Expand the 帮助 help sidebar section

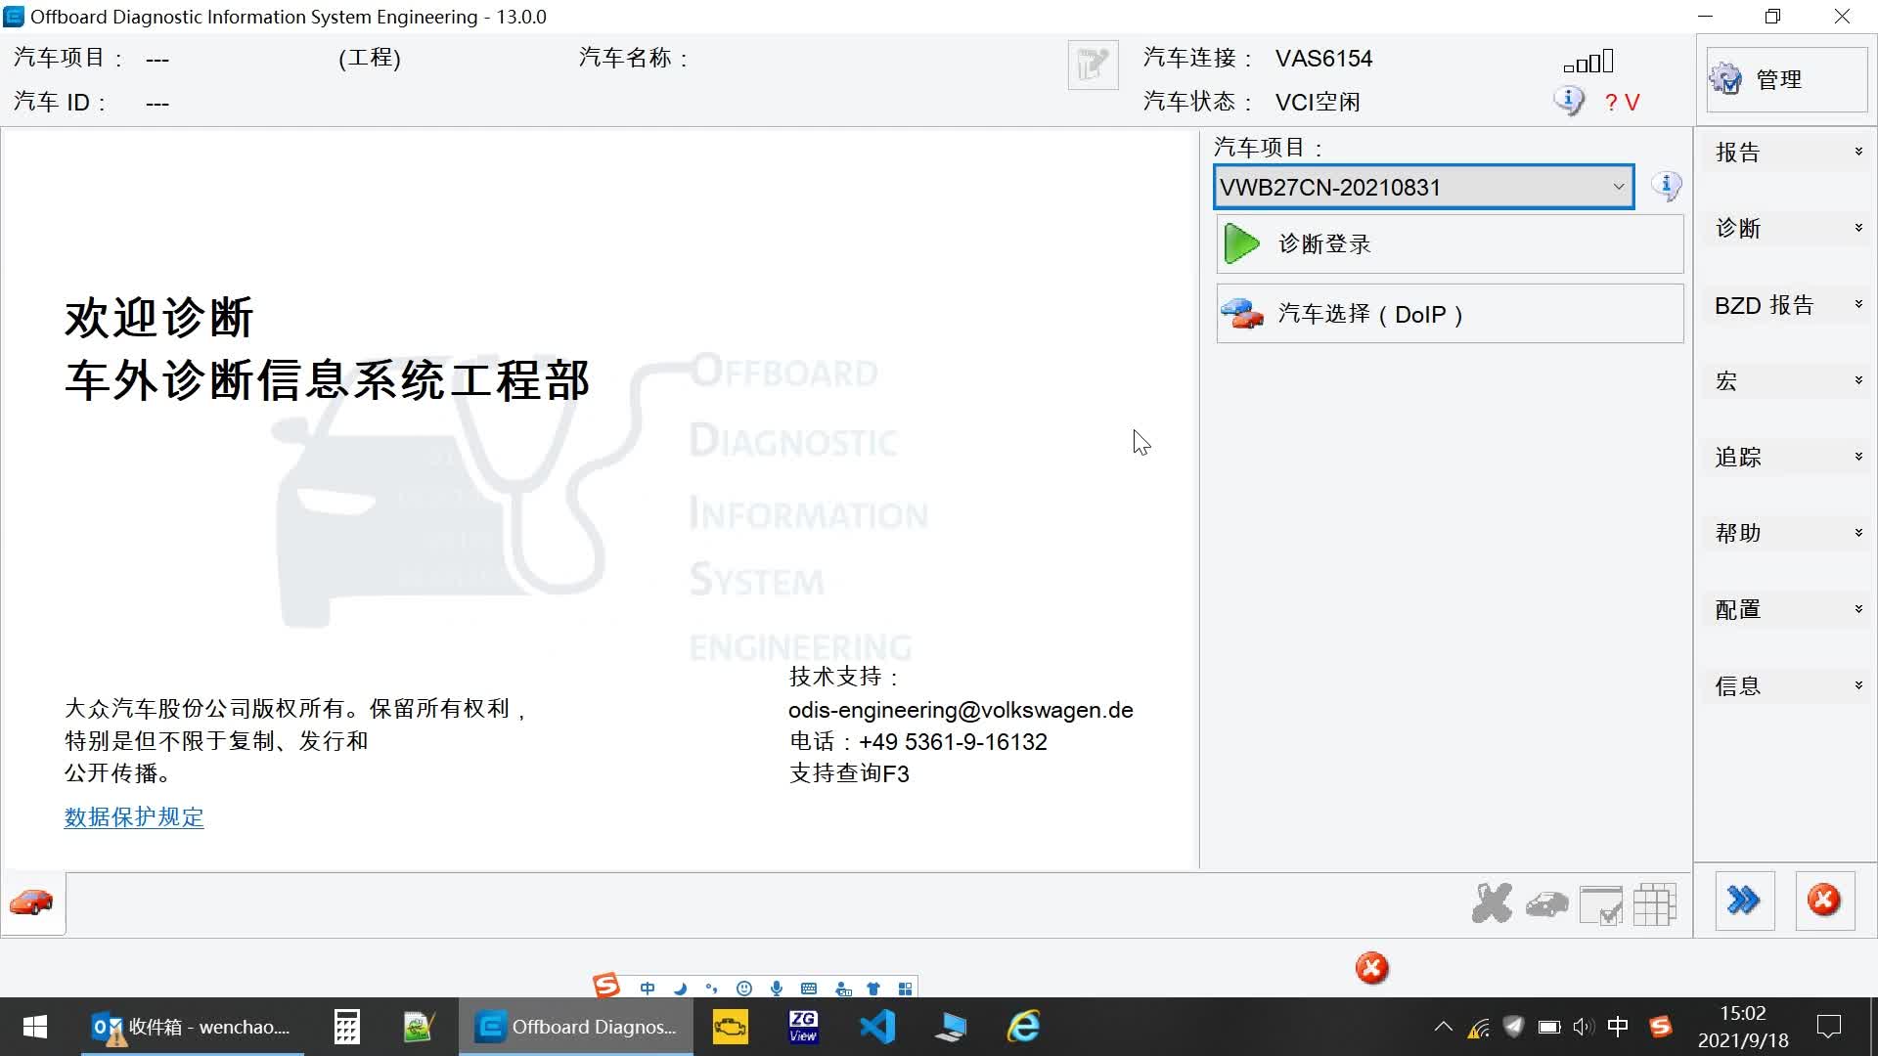click(1788, 534)
